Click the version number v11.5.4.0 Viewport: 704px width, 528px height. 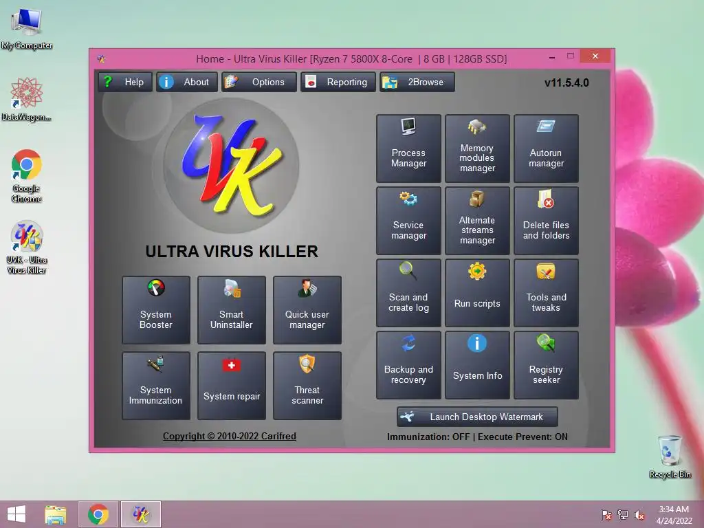click(x=566, y=82)
